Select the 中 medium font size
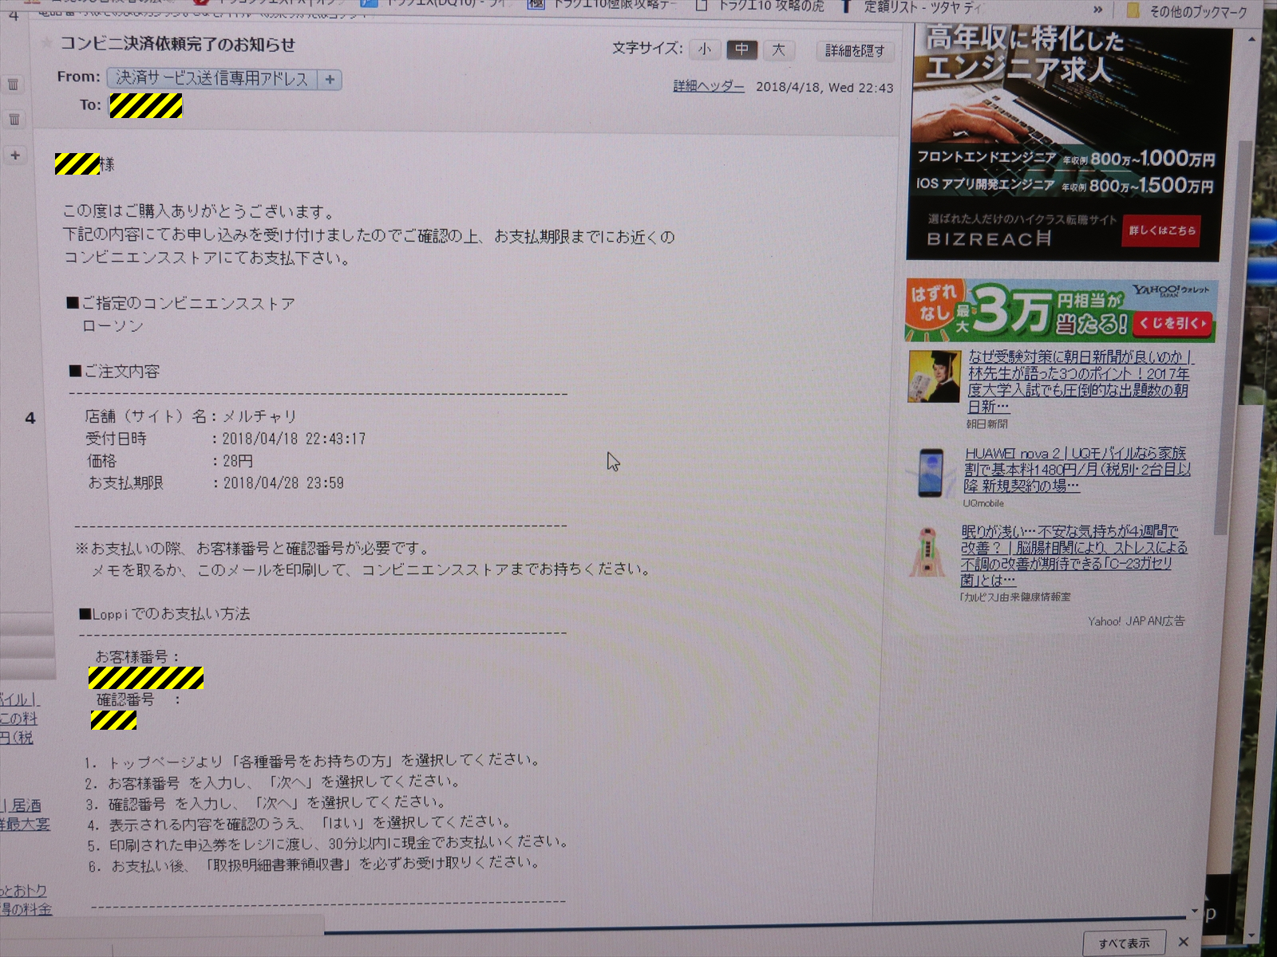 (x=741, y=50)
